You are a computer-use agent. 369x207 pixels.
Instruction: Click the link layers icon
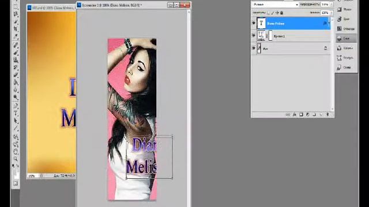point(288,115)
